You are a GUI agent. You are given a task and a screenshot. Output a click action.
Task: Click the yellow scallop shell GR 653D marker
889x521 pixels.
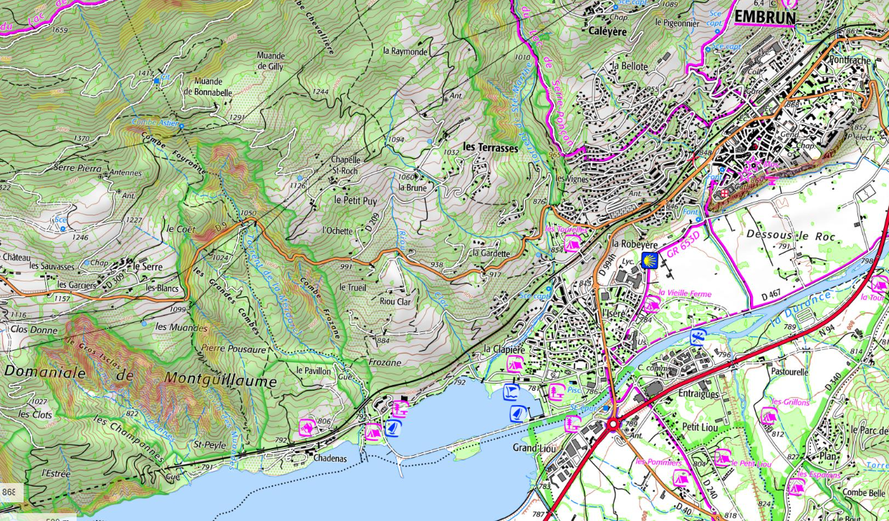tap(649, 260)
